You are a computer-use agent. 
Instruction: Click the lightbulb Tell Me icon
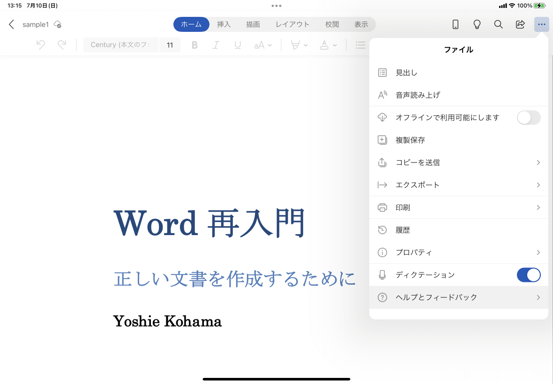(x=477, y=24)
